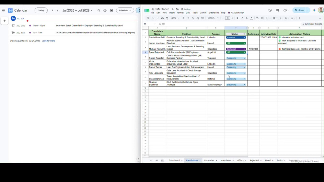Viewport: 324px width, 182px height.
Task: Collapse the Calendar side panel arrow
Action: [138, 159]
